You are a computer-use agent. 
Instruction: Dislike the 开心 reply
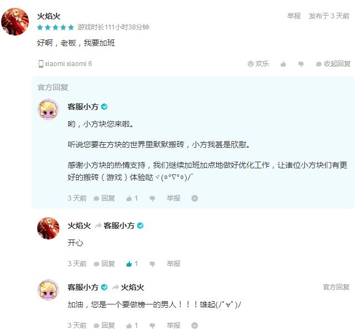pyautogui.click(x=153, y=264)
